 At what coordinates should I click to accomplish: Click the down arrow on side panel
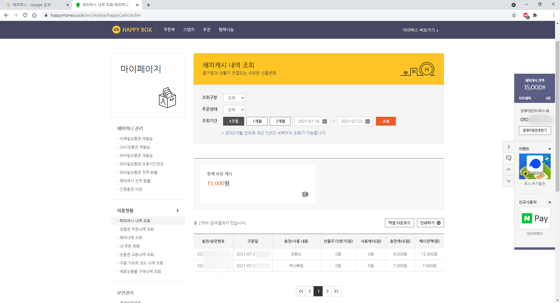(509, 181)
